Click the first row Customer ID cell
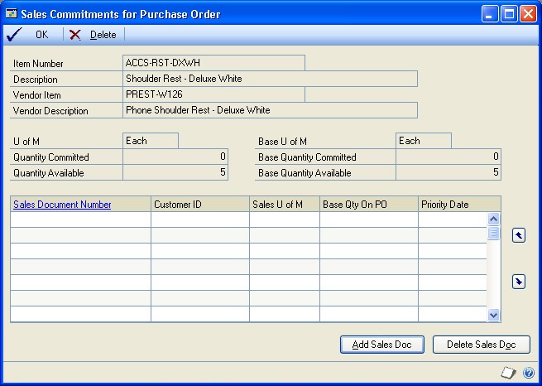Image resolution: width=542 pixels, height=386 pixels. tap(200, 220)
